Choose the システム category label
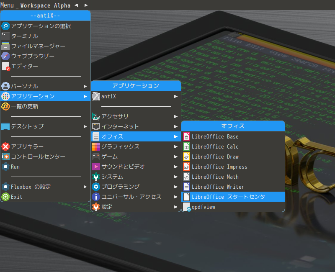The width and height of the screenshot is (335, 272). [112, 177]
